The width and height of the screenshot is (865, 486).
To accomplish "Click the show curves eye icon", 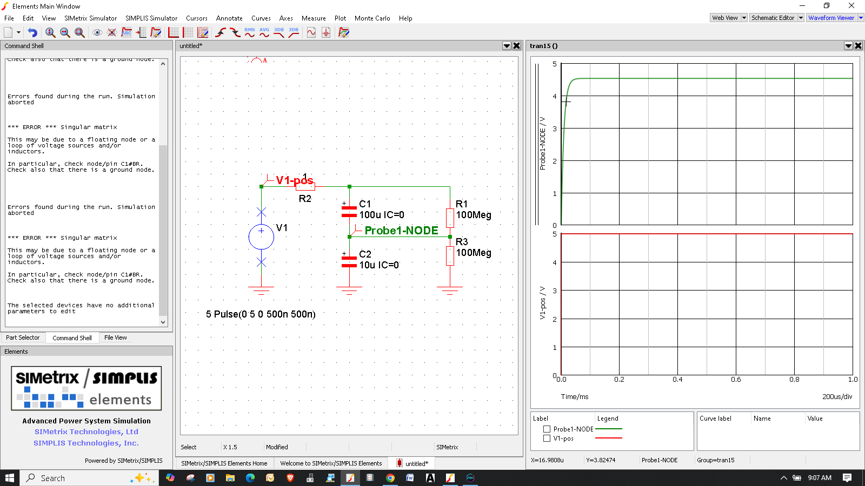I will click(97, 32).
